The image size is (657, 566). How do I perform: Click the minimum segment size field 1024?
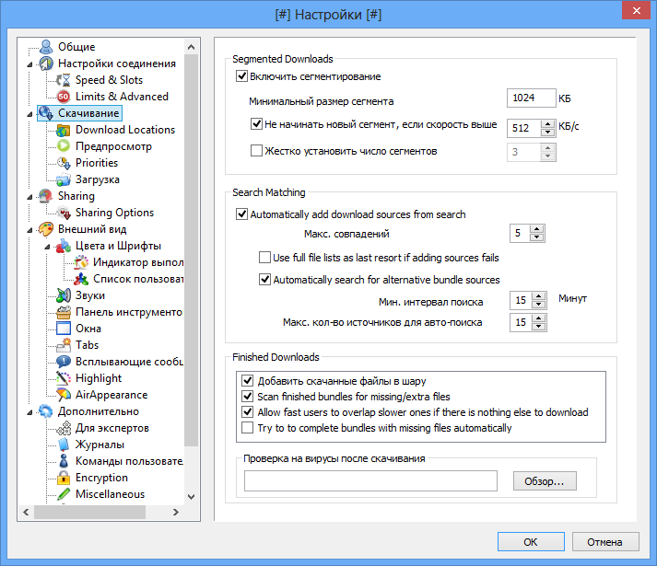point(531,98)
